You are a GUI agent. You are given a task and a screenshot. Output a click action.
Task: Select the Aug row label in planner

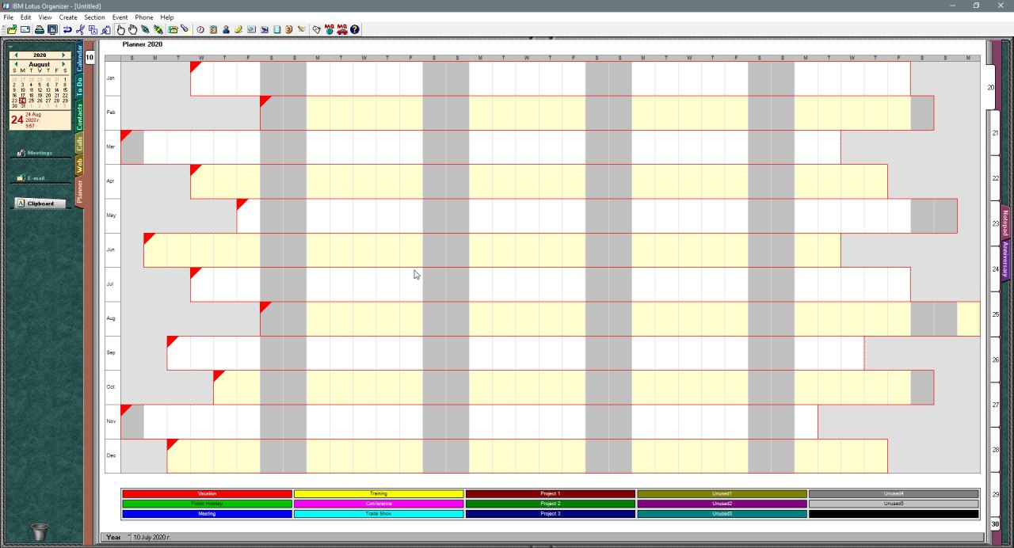coord(111,318)
